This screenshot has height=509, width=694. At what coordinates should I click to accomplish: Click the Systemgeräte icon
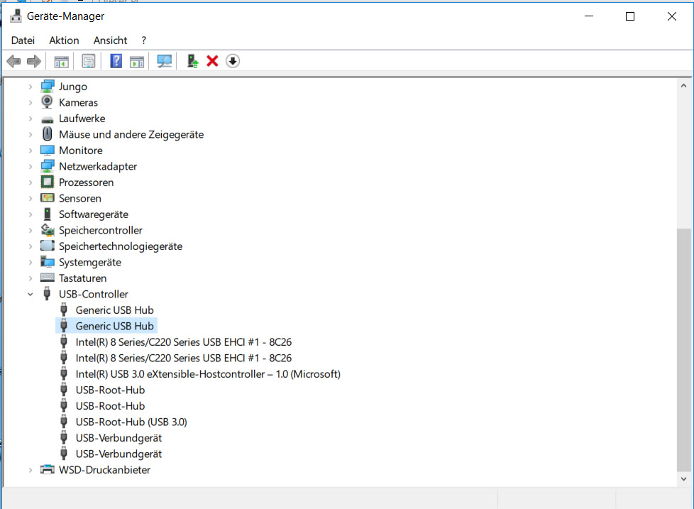click(x=48, y=261)
